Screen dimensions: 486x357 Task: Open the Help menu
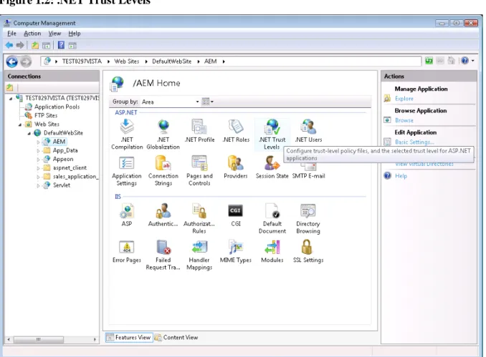(x=75, y=34)
